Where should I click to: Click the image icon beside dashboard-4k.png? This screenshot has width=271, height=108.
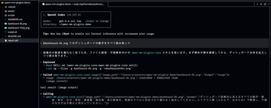coord(6,24)
